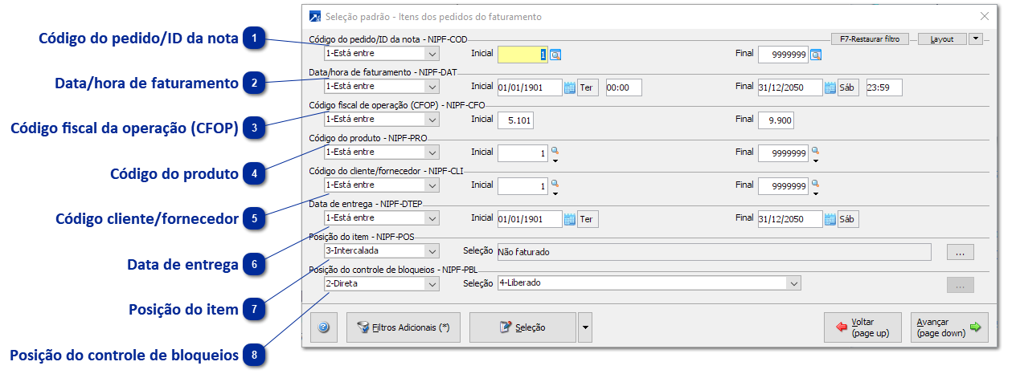The height and width of the screenshot is (378, 1016).
Task: Close the Seleção padrão window
Action: point(985,16)
